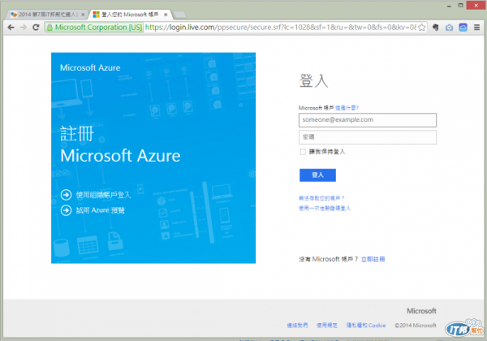Click the Microsoft footer logo text

point(421,311)
